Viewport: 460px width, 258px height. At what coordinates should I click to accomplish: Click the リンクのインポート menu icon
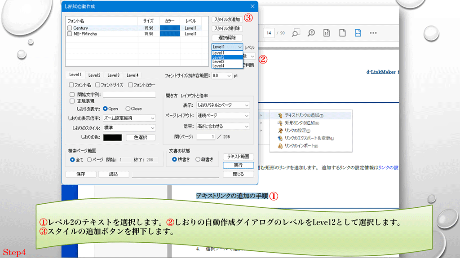tap(280, 146)
